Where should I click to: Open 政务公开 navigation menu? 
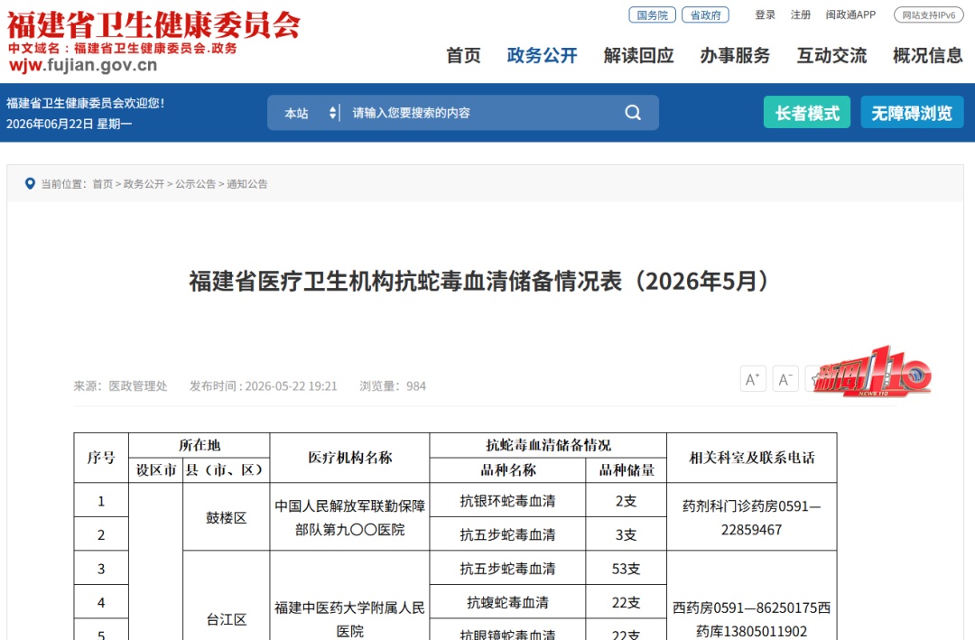[542, 55]
